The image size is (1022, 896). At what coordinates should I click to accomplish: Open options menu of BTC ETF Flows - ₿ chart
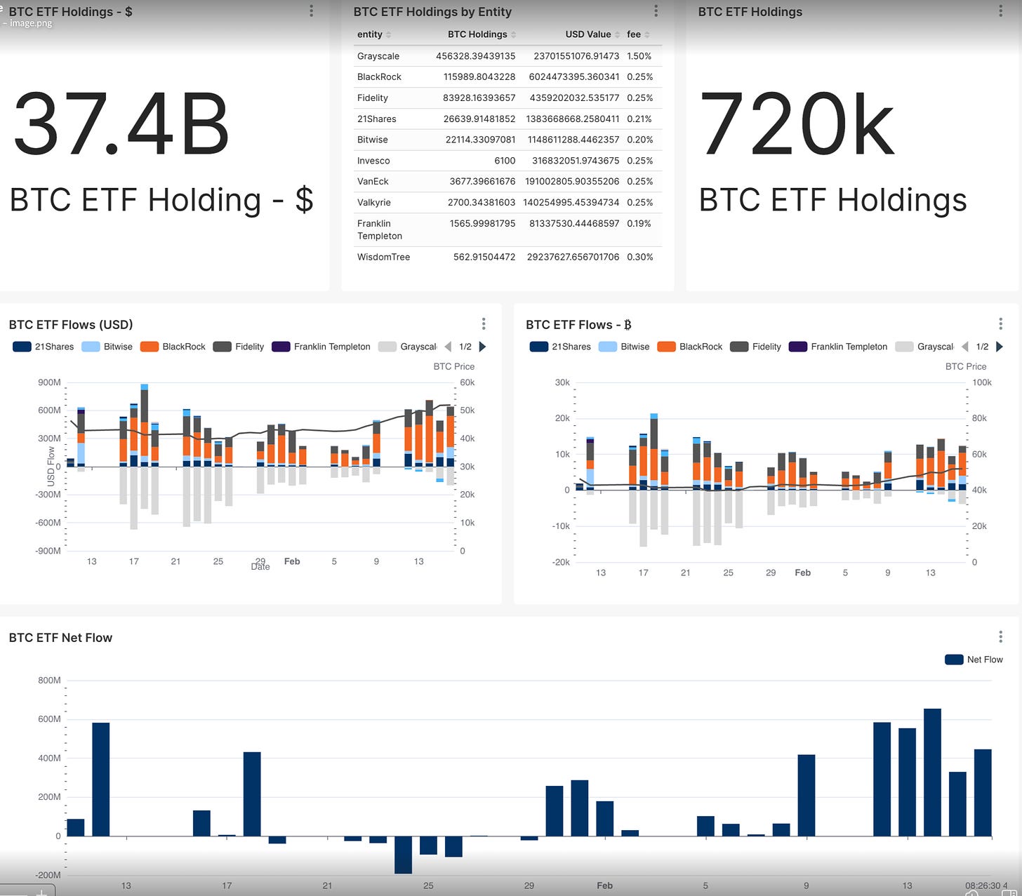click(x=1000, y=323)
